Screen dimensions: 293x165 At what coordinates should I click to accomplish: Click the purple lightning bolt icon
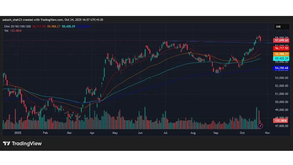(x=261, y=126)
